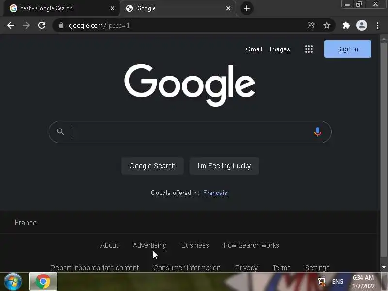Open the Chrome profile avatar

361,25
